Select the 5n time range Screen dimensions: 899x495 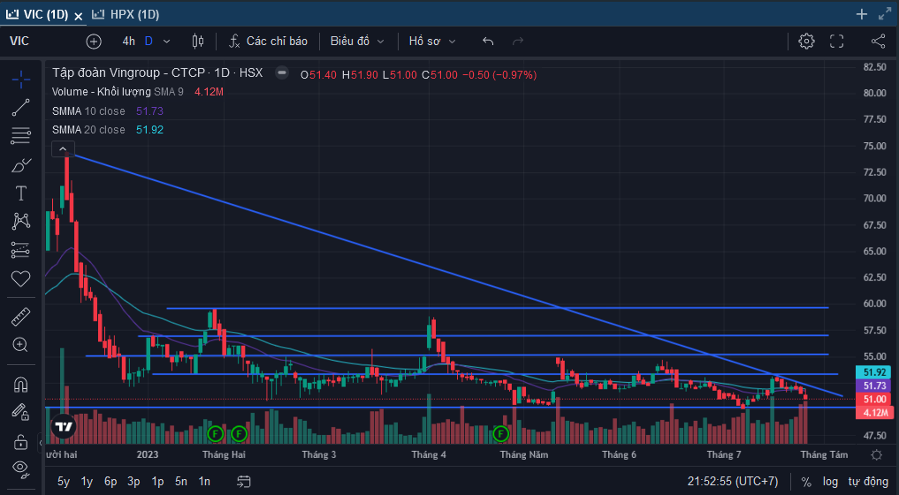point(181,481)
